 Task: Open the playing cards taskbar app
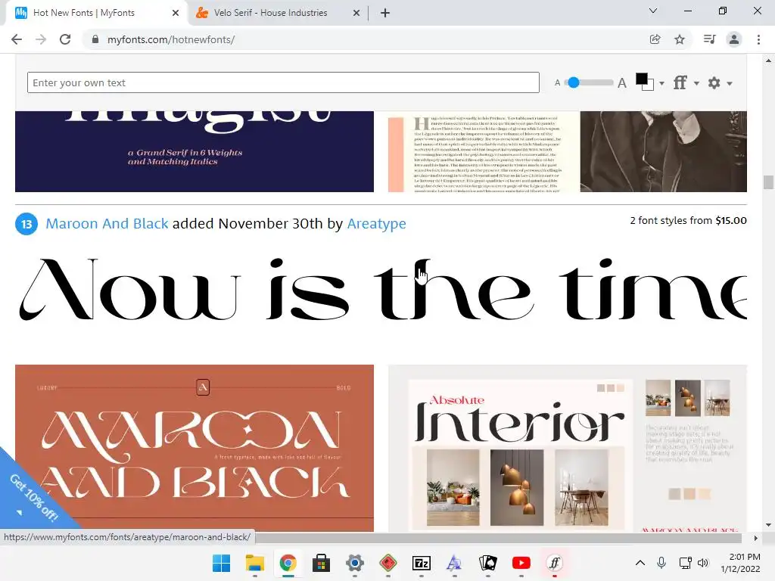tap(488, 563)
